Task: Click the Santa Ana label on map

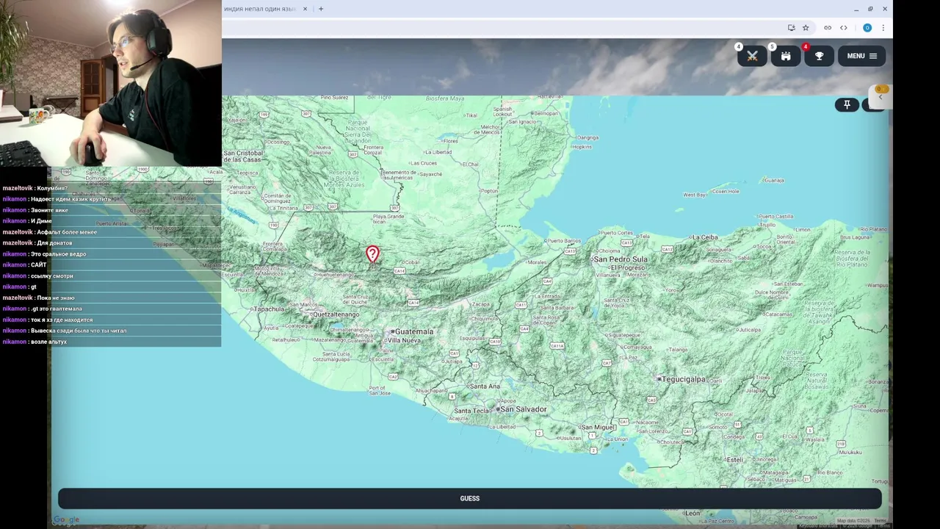Action: coord(485,386)
